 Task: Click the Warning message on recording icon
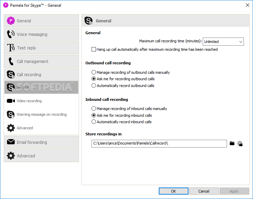11,114
